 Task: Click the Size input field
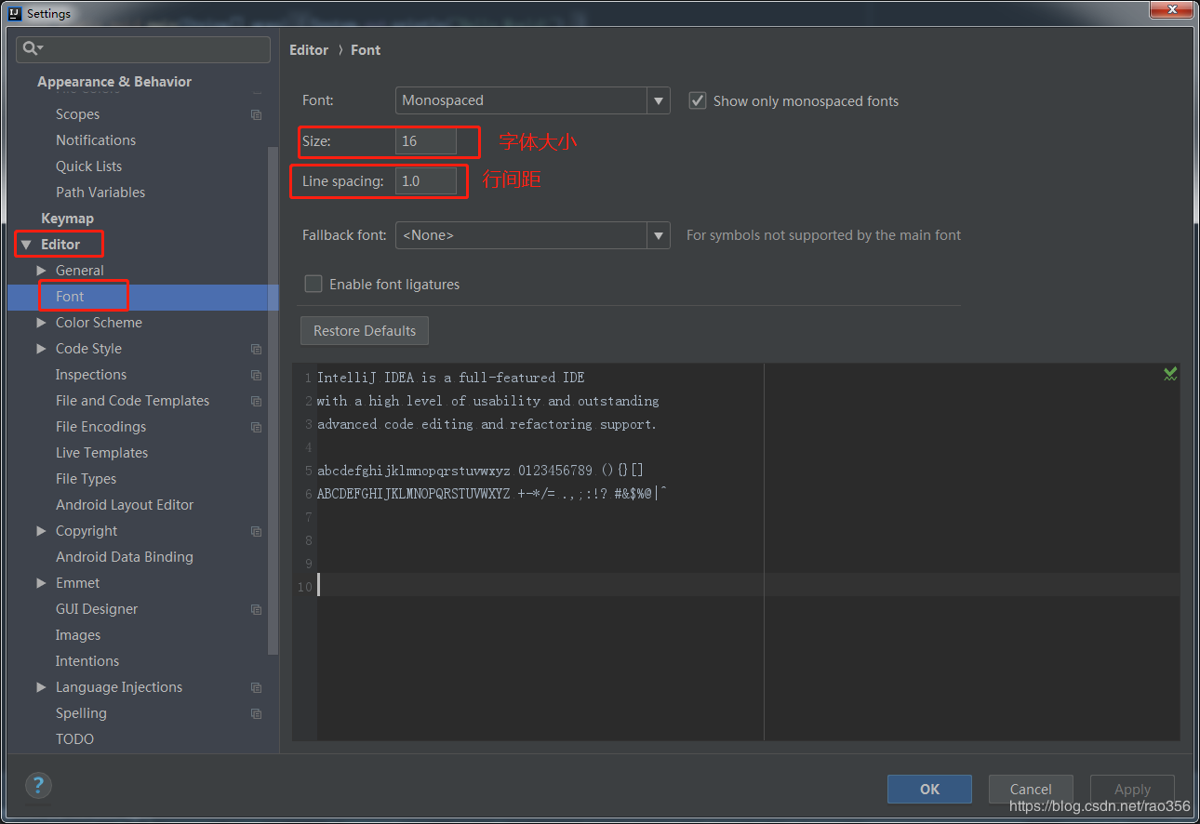point(426,141)
